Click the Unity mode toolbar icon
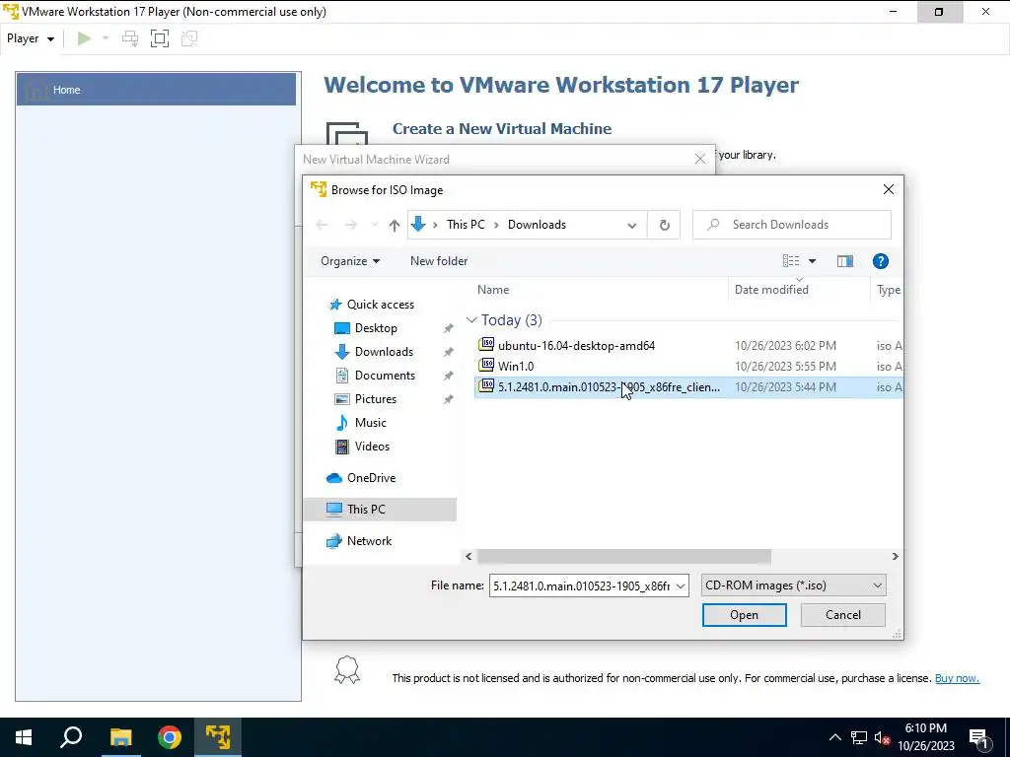This screenshot has height=757, width=1010. point(189,38)
